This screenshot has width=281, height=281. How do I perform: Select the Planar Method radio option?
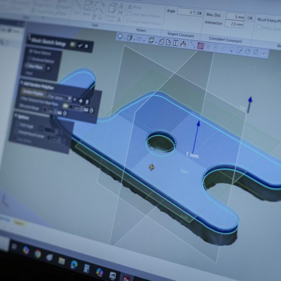pyautogui.click(x=30, y=51)
